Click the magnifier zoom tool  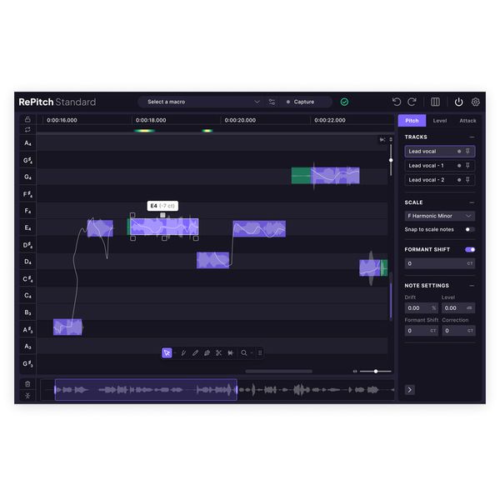(243, 352)
